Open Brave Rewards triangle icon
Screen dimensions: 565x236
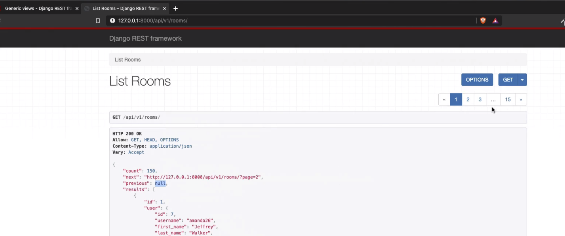[x=495, y=21]
